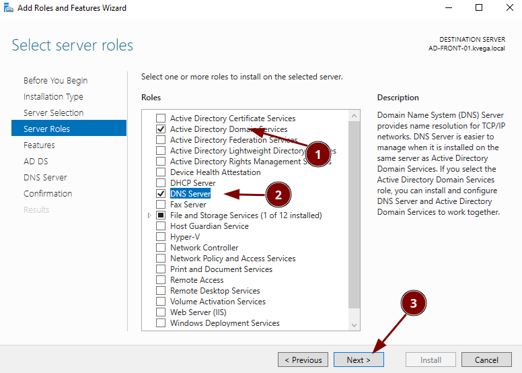Go to Before You Begin step
Image resolution: width=522 pixels, height=373 pixels.
tap(55, 80)
